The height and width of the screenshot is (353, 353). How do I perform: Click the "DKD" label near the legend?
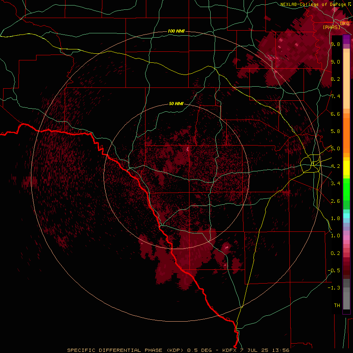[x=345, y=24]
